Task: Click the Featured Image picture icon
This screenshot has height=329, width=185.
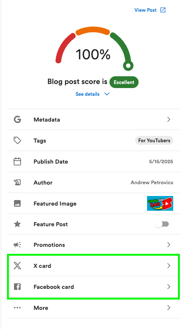Action: click(17, 203)
